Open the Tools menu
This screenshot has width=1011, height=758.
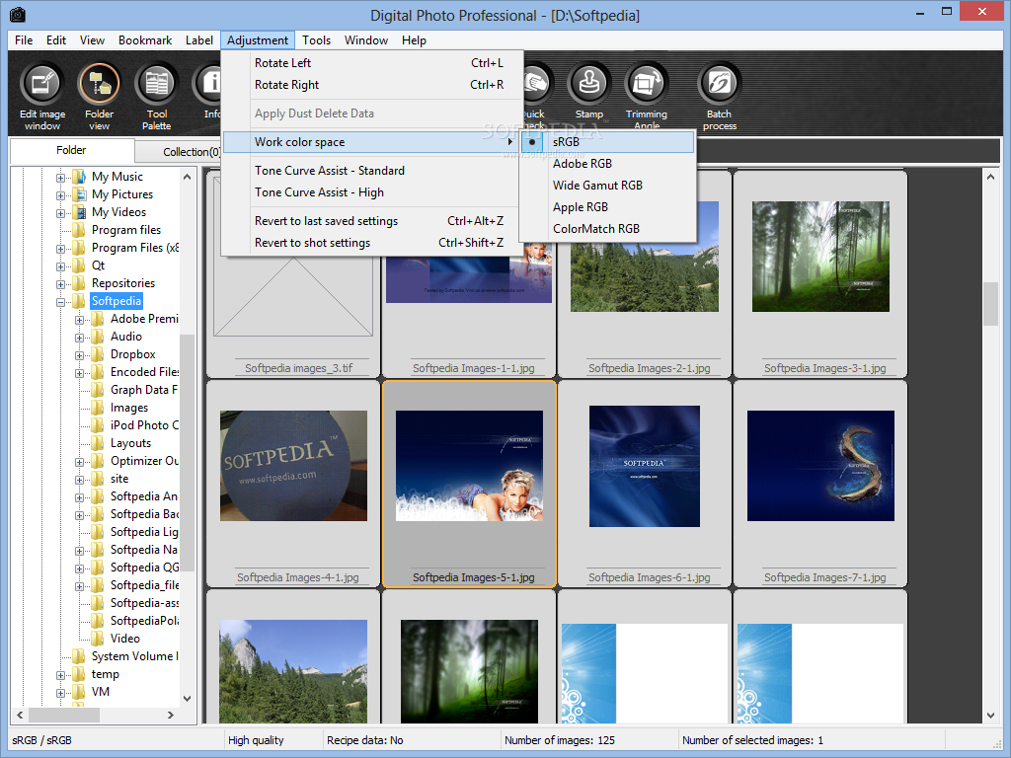(317, 39)
